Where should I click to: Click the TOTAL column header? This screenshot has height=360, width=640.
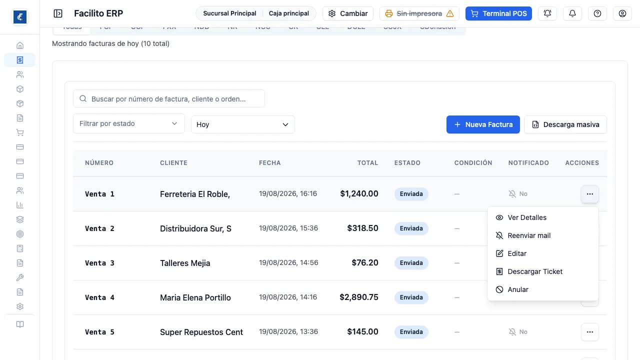(x=368, y=163)
